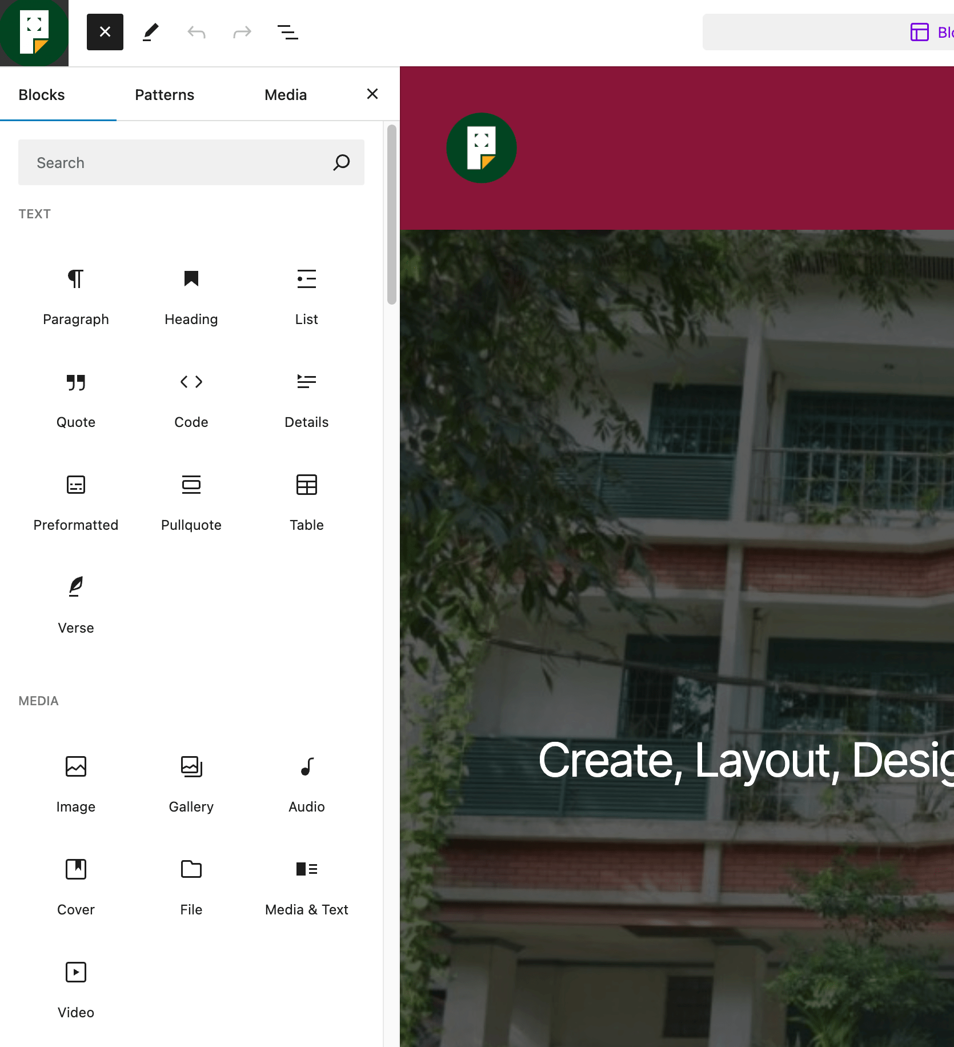Switch to the Patterns tab

click(x=165, y=94)
